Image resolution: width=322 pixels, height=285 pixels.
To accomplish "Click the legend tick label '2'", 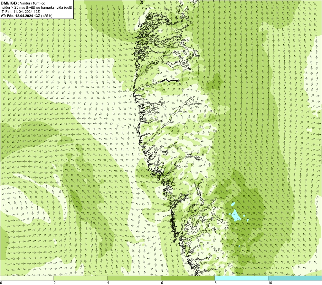I will click(55, 283).
